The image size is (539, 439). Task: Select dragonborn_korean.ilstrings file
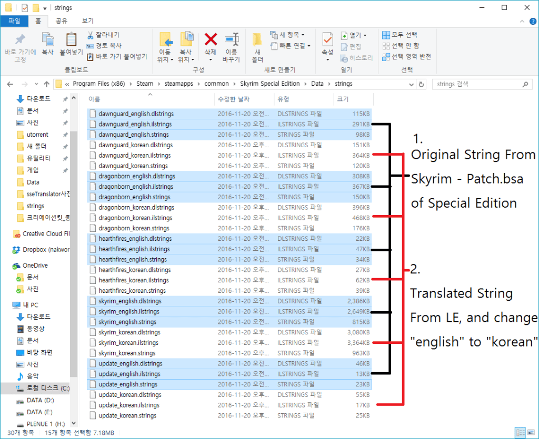click(229, 218)
